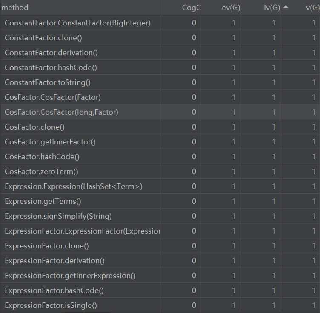Select CosFactor.CosFactor(Factor) row
This screenshot has width=320, height=313.
point(53,97)
